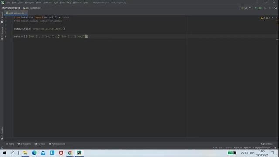Open the View menu
Image resolution: width=279 pixels, height=157 pixels.
pyautogui.click(x=20, y=3)
